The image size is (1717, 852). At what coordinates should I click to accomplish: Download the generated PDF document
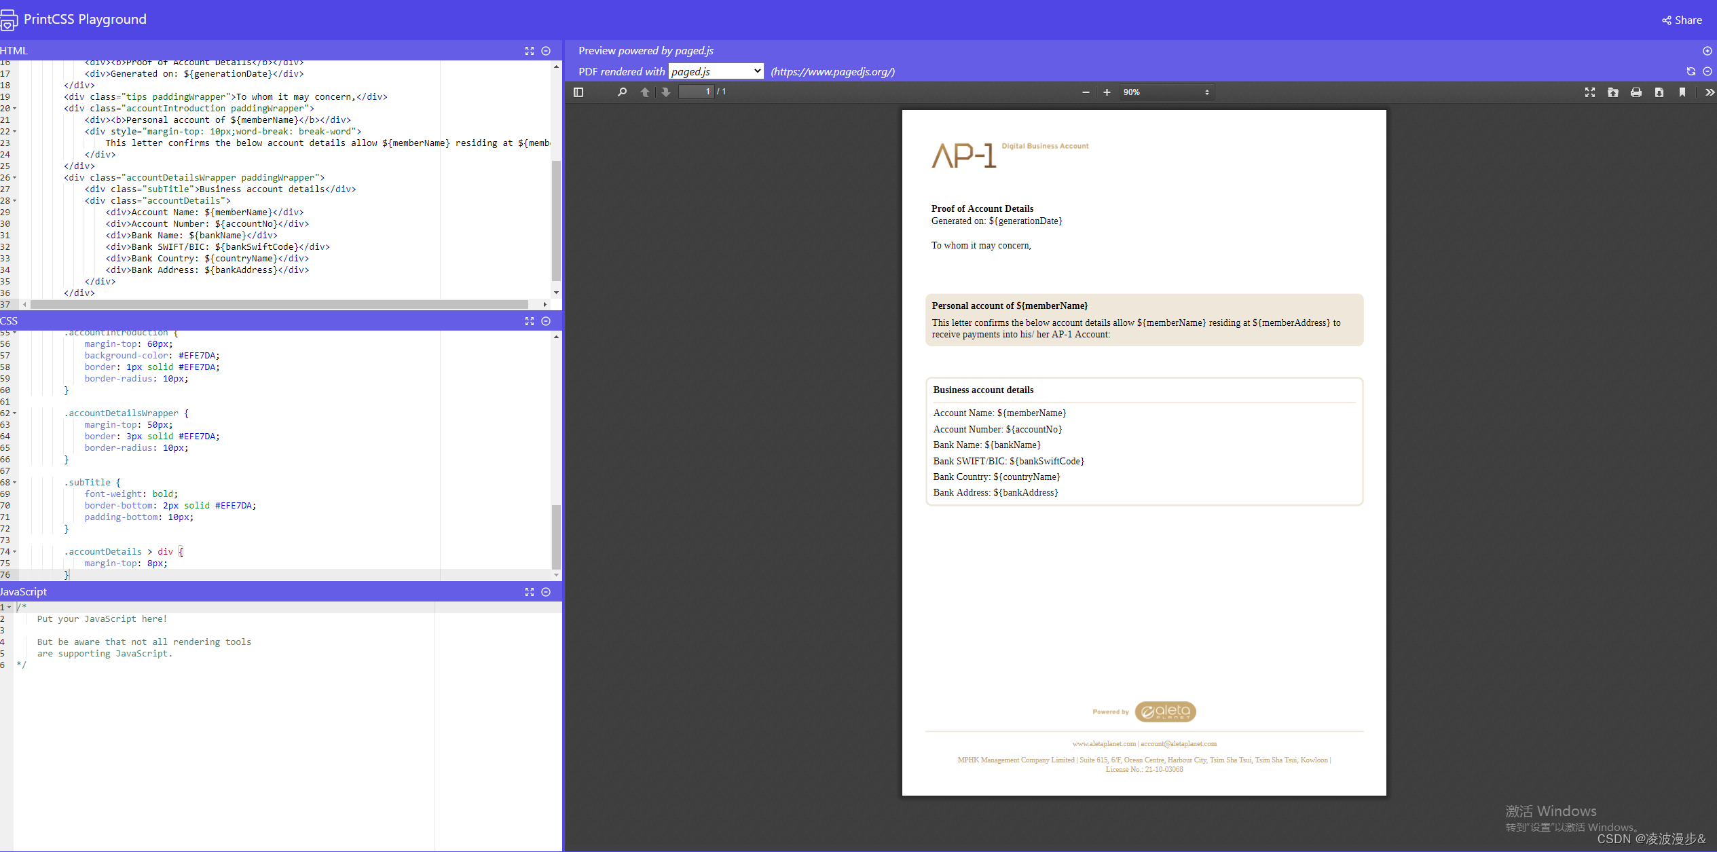click(1659, 92)
